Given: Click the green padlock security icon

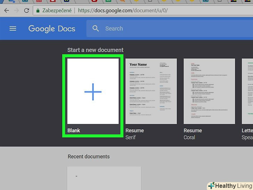Looking at the screenshot, I should pos(38,11).
